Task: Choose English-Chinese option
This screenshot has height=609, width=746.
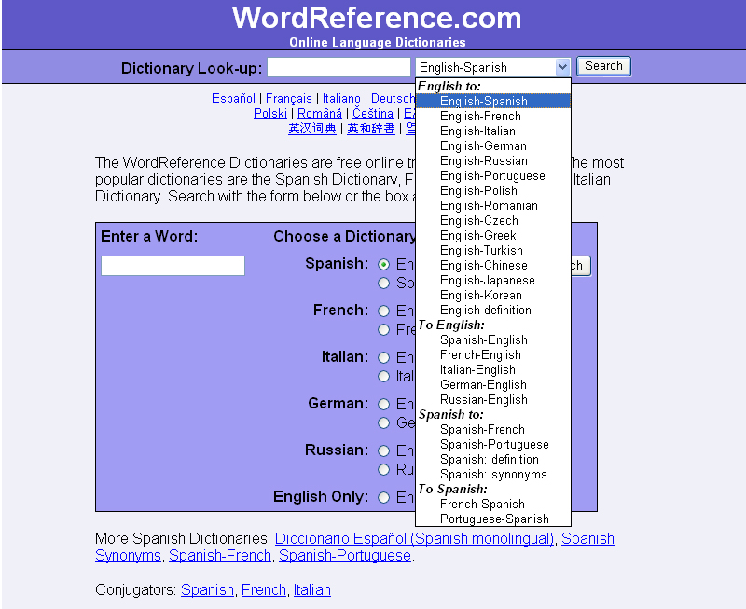Action: coord(493,265)
